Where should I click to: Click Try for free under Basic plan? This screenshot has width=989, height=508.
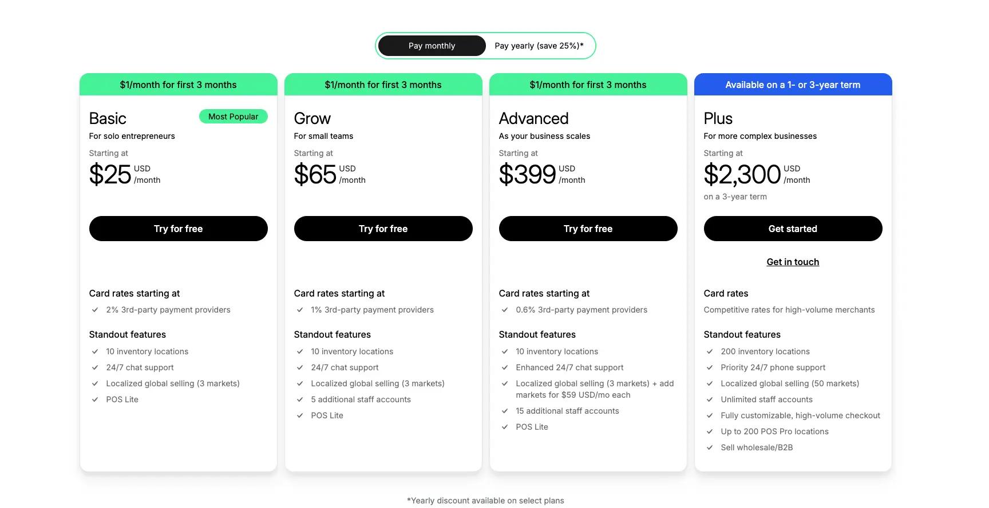coord(178,229)
